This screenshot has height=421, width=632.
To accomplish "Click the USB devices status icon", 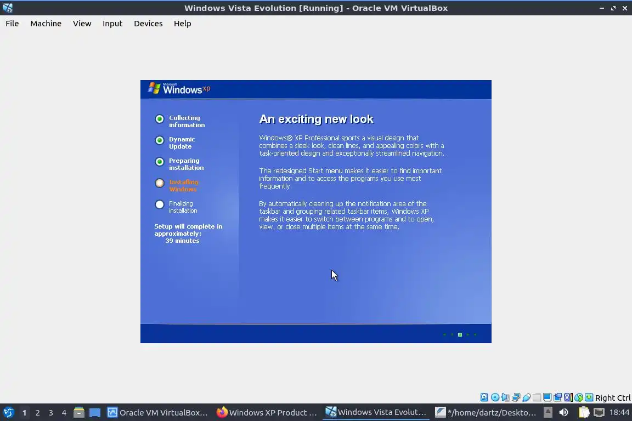I will tap(527, 397).
